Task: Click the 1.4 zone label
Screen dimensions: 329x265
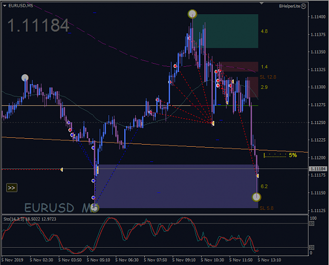Action: click(x=264, y=67)
